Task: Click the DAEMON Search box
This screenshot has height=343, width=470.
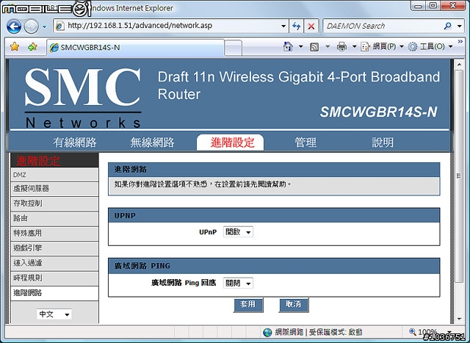Action: point(383,26)
